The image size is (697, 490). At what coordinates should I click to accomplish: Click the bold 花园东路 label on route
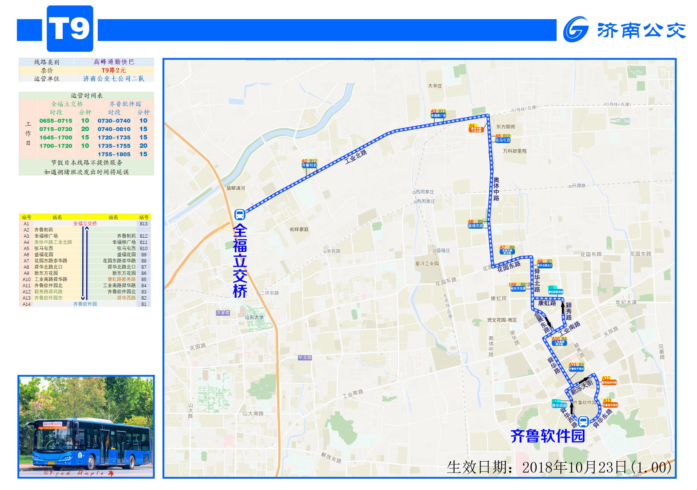509,266
